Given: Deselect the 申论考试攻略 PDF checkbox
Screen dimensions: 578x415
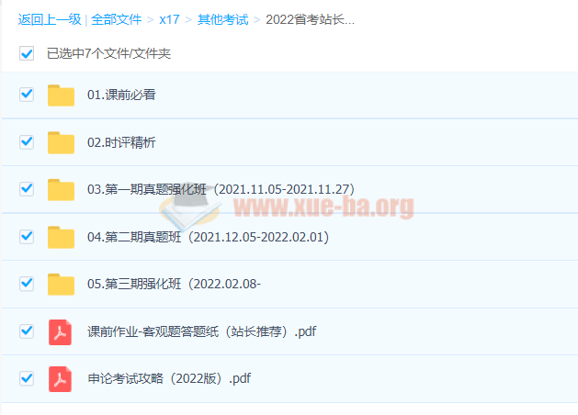Looking at the screenshot, I should coord(27,378).
